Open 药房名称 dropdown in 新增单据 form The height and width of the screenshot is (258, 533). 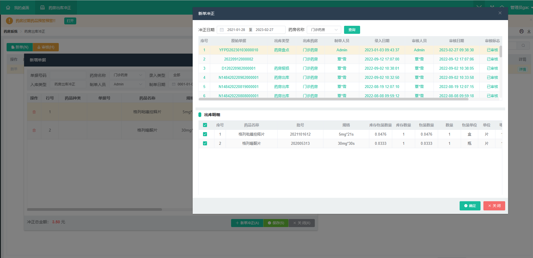pos(128,75)
